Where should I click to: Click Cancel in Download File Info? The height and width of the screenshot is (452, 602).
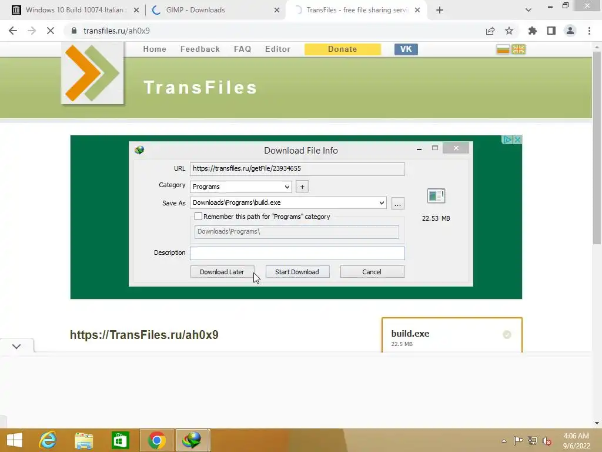tap(372, 272)
